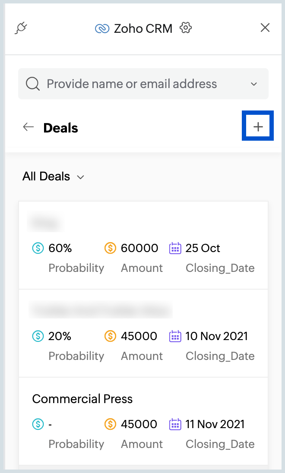Click the 60% probability icon
285x473 pixels.
tap(38, 248)
